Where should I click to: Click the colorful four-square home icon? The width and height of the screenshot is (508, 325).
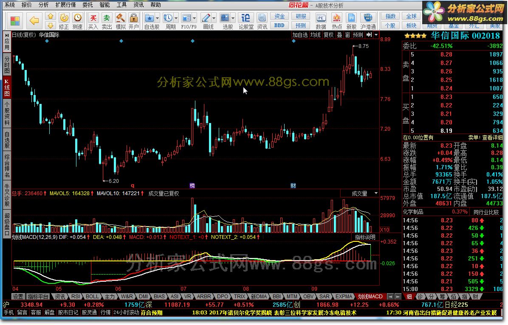pyautogui.click(x=15, y=21)
